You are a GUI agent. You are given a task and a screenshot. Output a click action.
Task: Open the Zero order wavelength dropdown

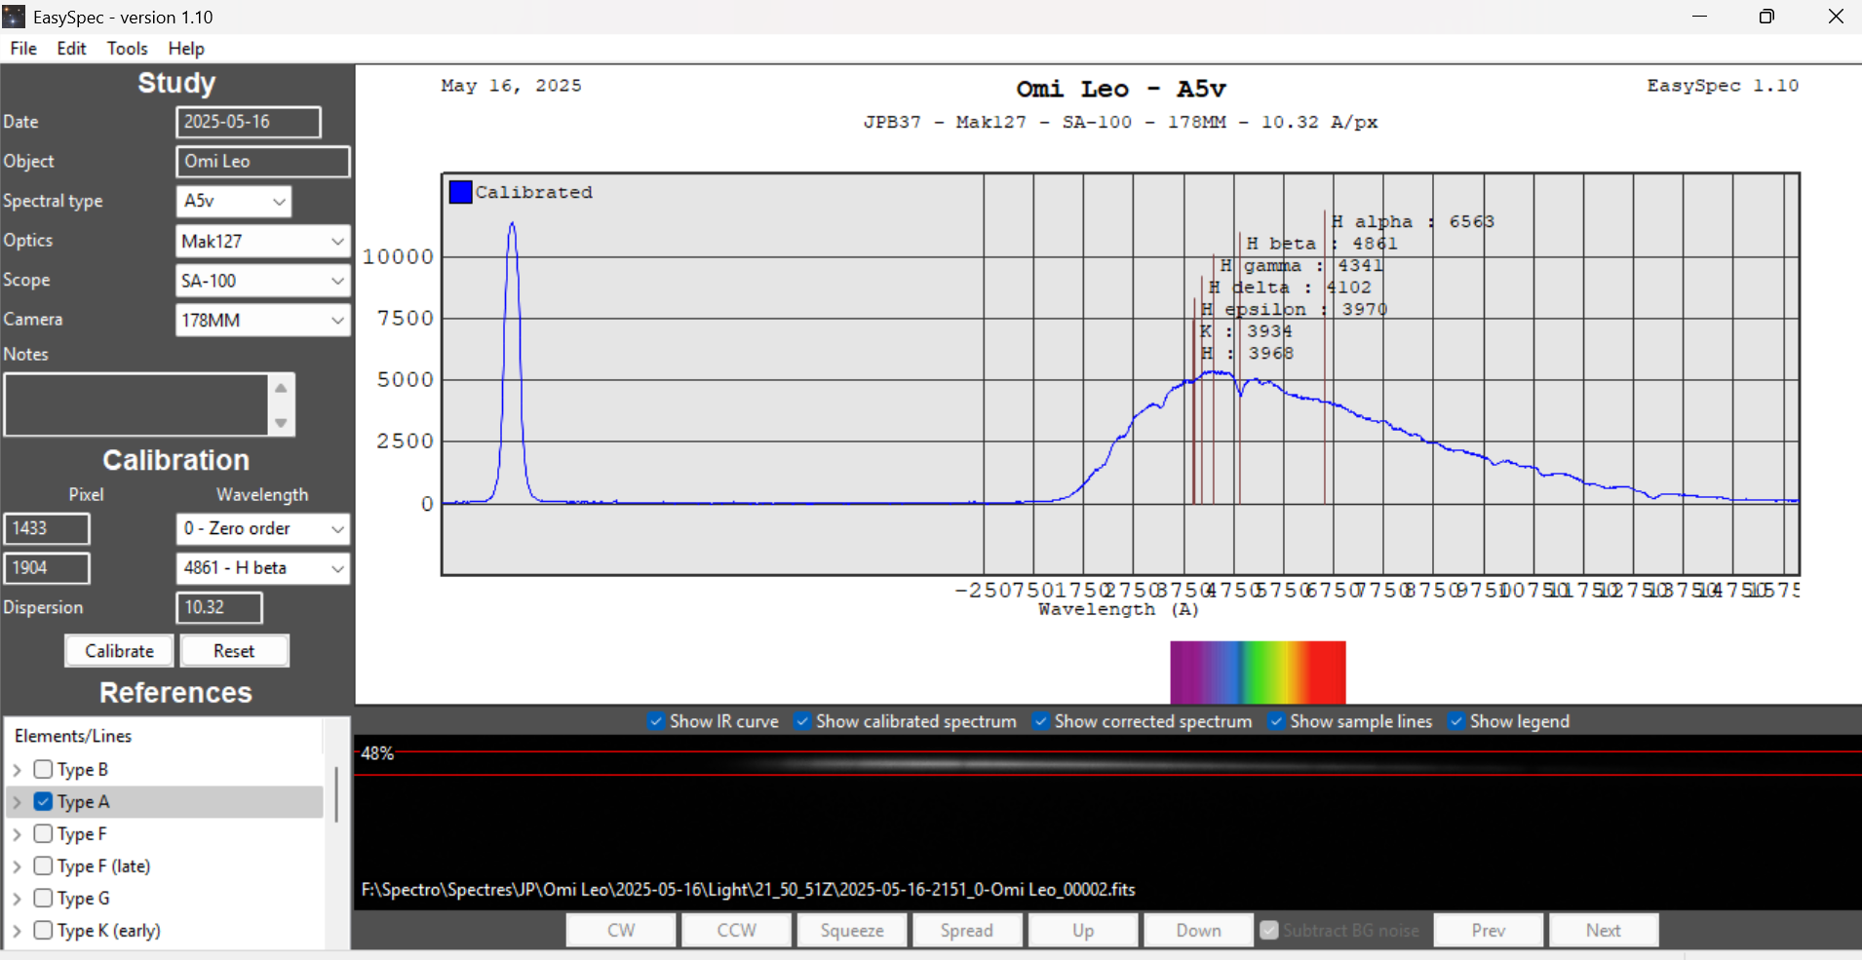point(337,528)
